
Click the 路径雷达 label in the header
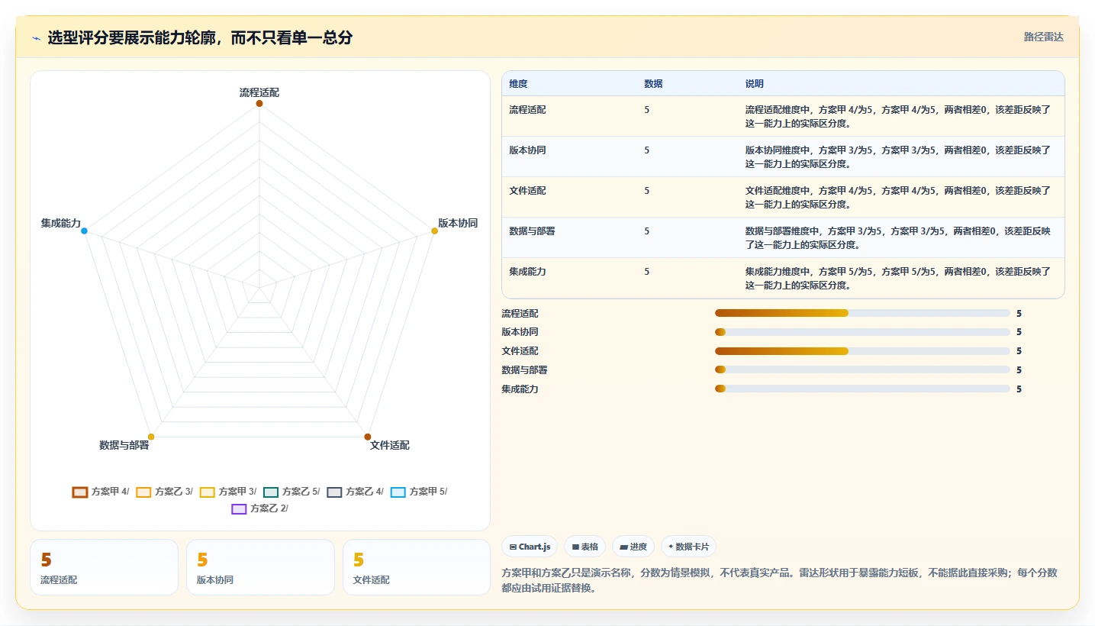(1044, 37)
